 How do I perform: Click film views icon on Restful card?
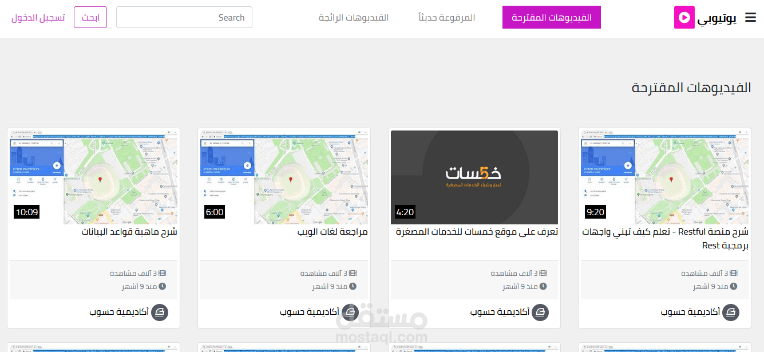click(x=734, y=274)
